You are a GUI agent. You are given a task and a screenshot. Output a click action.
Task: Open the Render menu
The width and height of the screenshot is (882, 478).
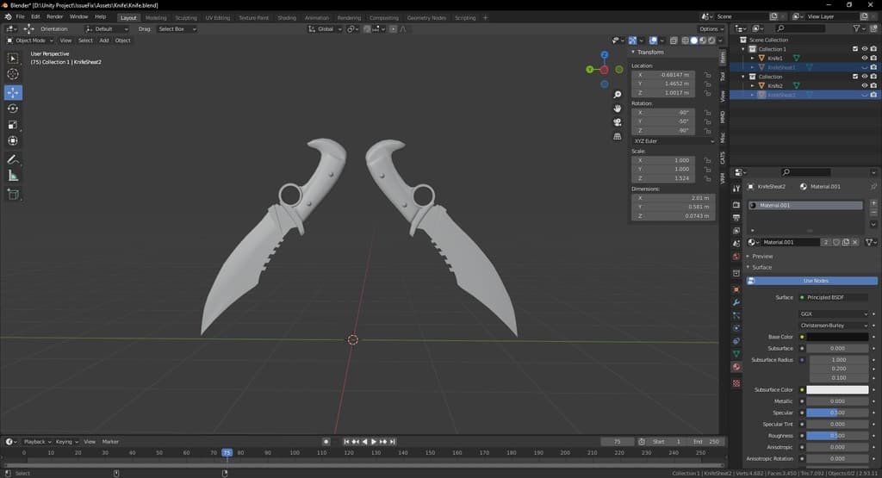(x=54, y=16)
